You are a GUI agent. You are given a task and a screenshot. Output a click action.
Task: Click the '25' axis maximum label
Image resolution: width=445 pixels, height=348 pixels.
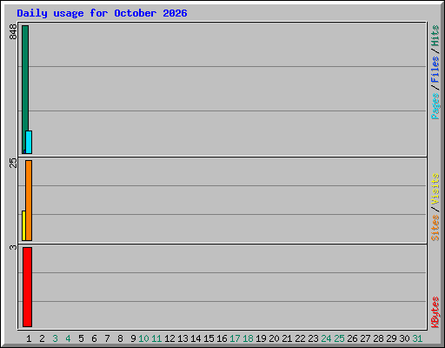pos(13,163)
